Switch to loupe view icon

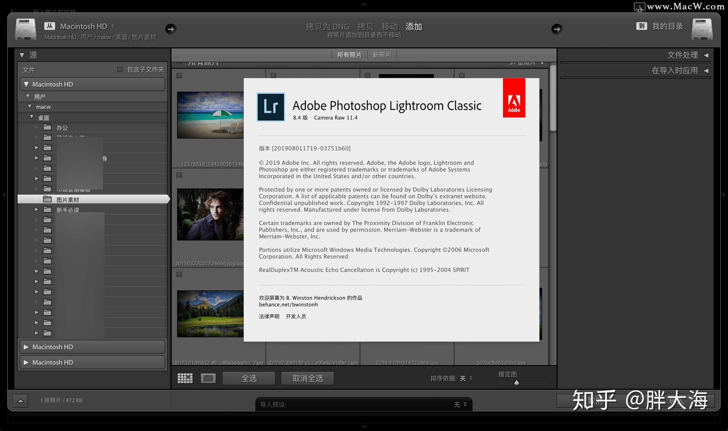click(208, 378)
